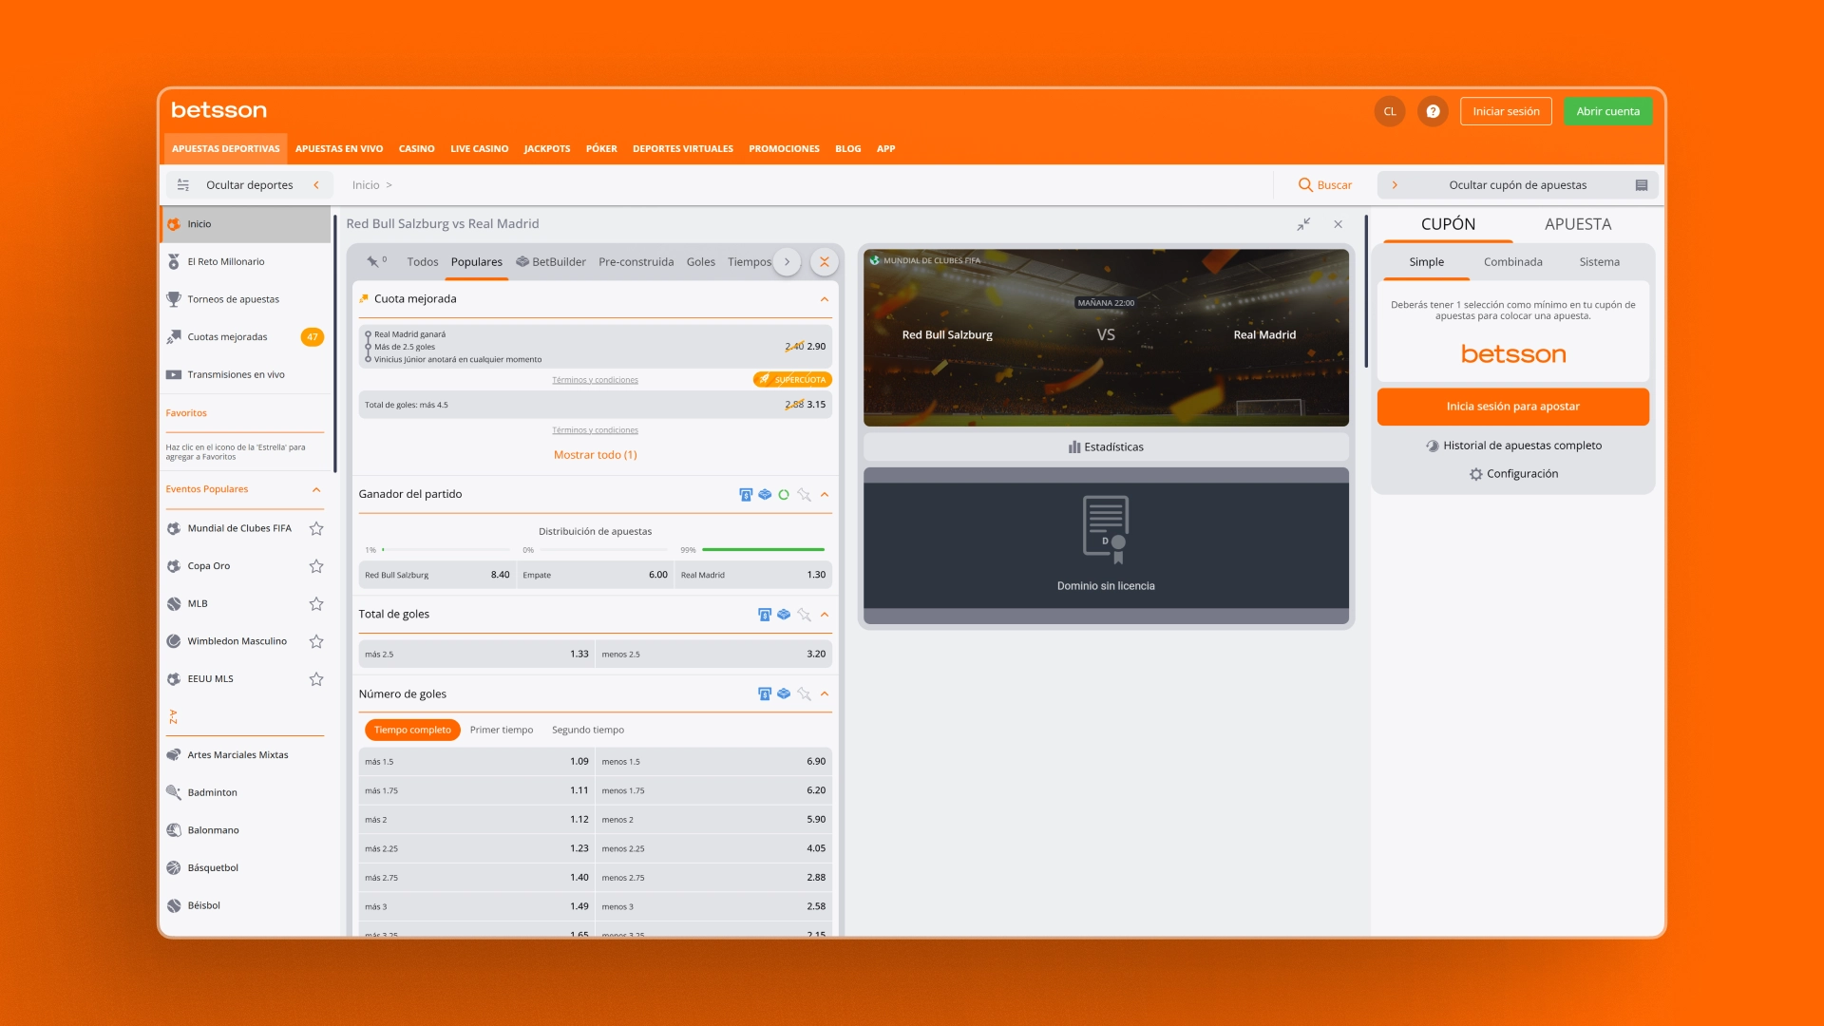This screenshot has height=1026, width=1824.
Task: Collapse the Ganador del partido section
Action: click(825, 495)
